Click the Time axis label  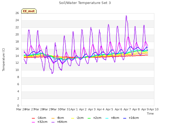tap(150, 114)
